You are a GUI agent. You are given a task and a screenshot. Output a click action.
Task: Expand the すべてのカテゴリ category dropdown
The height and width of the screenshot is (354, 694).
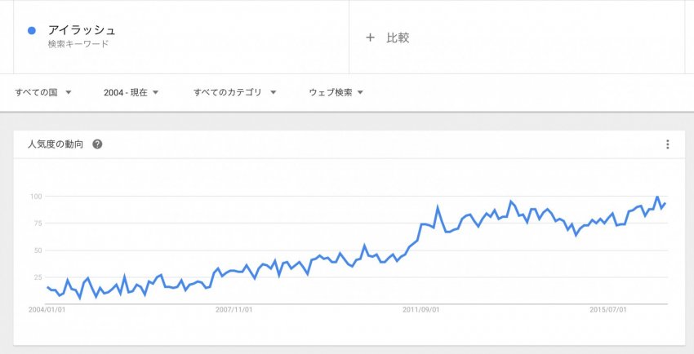[x=234, y=92]
